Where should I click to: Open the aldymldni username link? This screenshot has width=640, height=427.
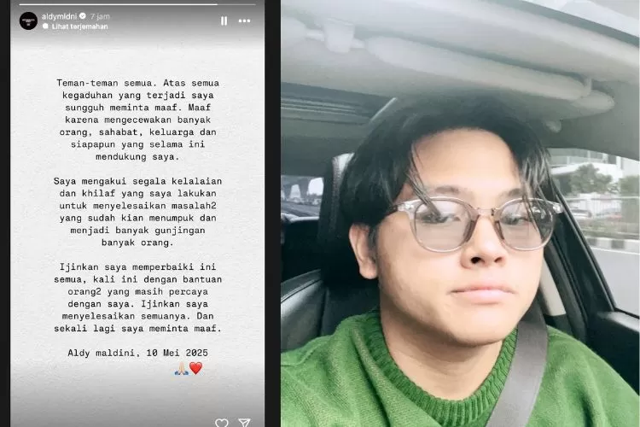coord(59,16)
